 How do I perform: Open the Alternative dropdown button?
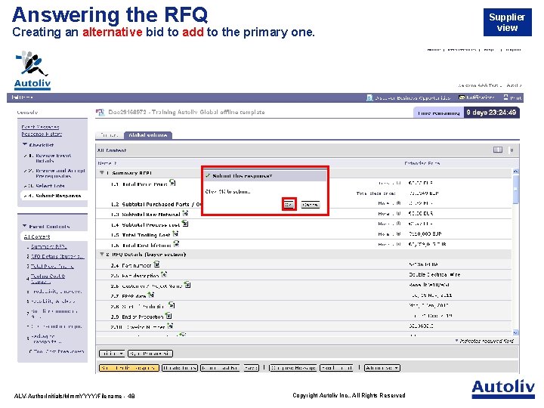(382, 368)
